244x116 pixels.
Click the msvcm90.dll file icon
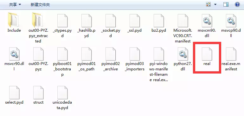click(x=207, y=21)
